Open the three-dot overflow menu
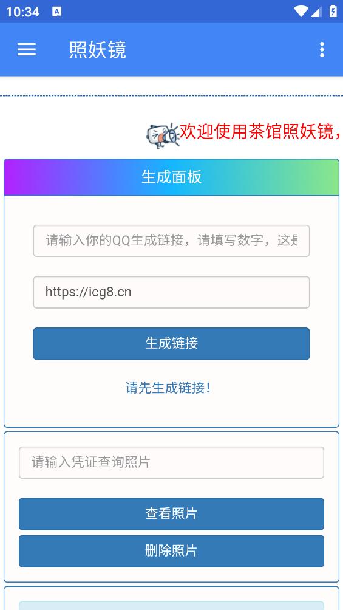 point(322,50)
